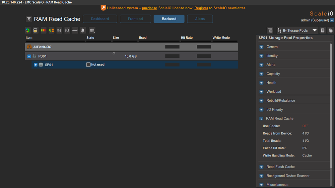The height and width of the screenshot is (188, 335).
Task: Click the list view icon right of By Storage Pools
Action: (323, 31)
